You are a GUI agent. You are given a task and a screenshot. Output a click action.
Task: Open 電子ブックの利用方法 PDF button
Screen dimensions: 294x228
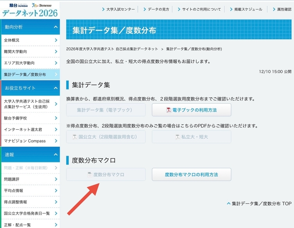tap(191, 110)
